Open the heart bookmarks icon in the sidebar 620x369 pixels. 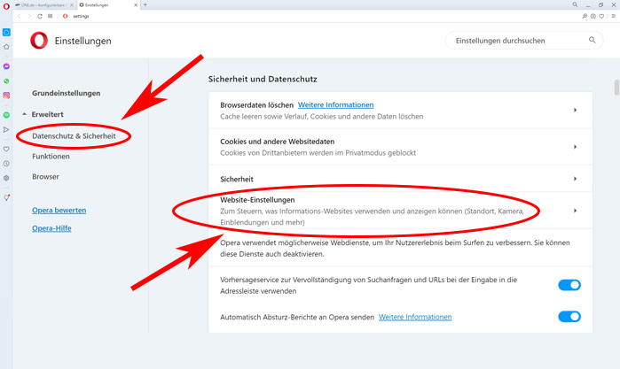pyautogui.click(x=6, y=150)
